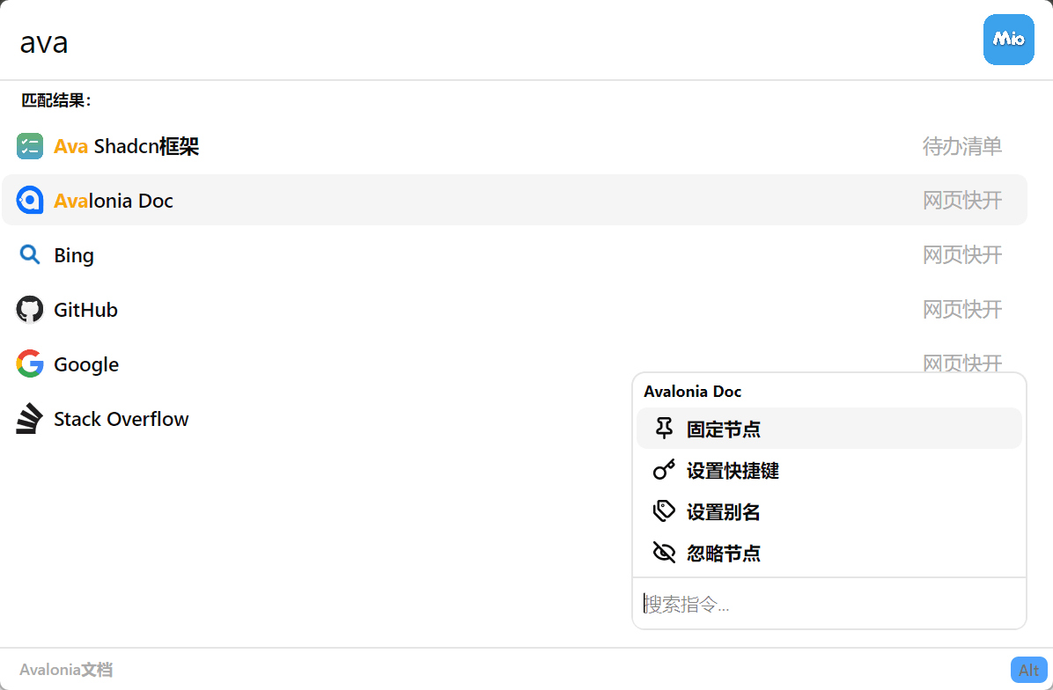Click the GitHub octocat icon
Screen dimensions: 1053x690
[30, 310]
